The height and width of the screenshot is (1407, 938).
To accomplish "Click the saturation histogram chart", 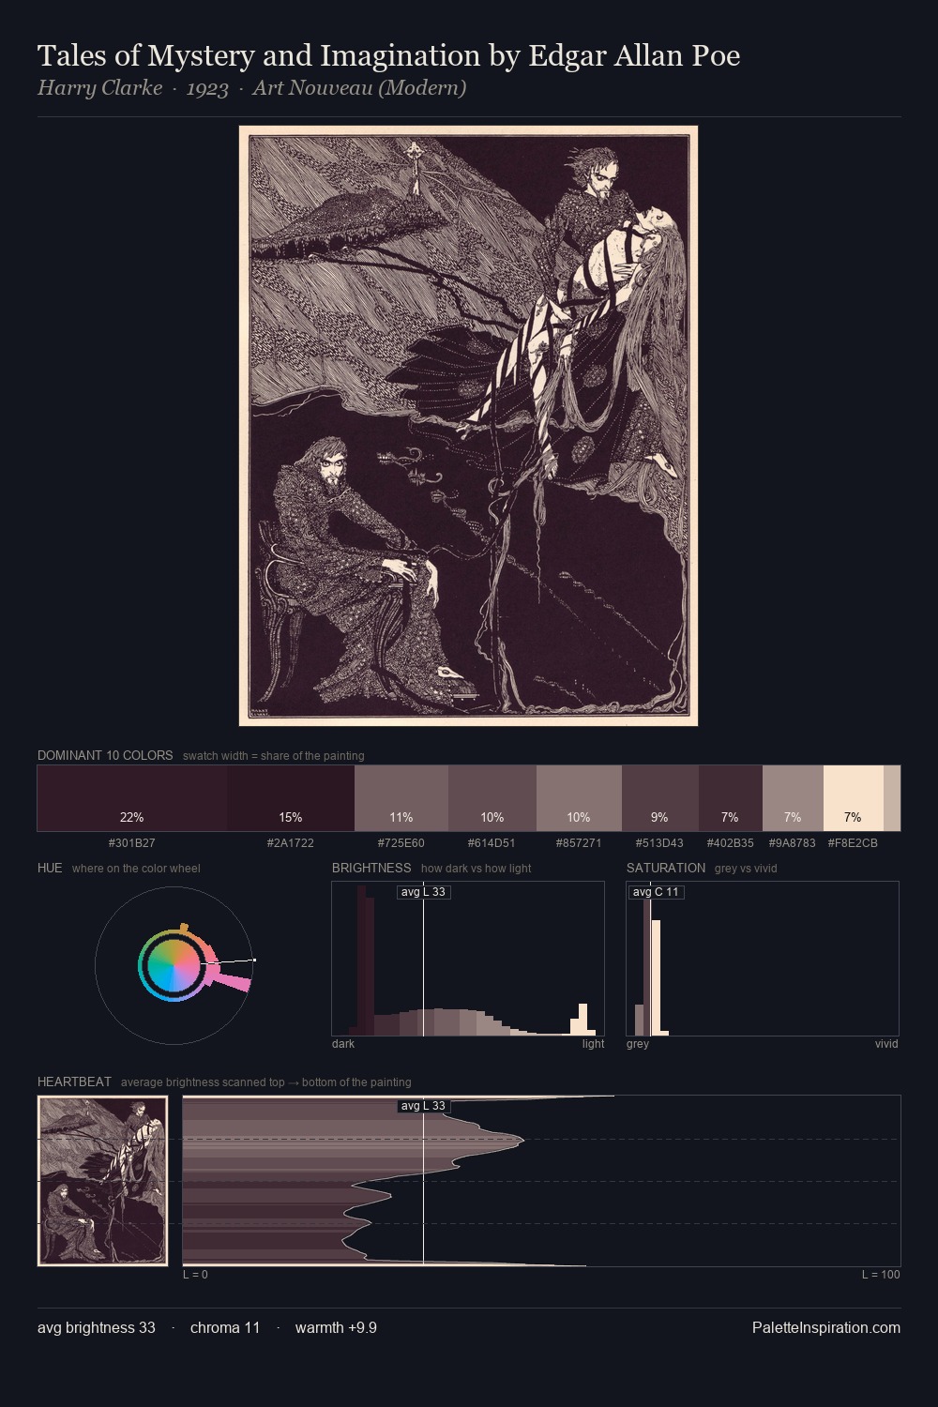I will click(763, 959).
